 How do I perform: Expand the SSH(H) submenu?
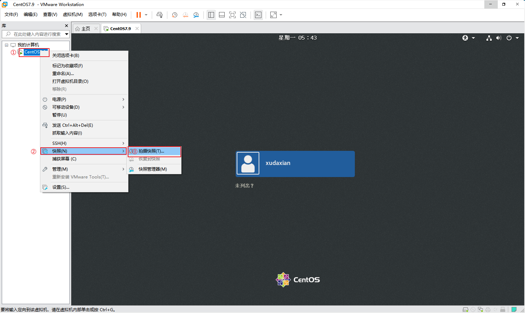tap(84, 143)
